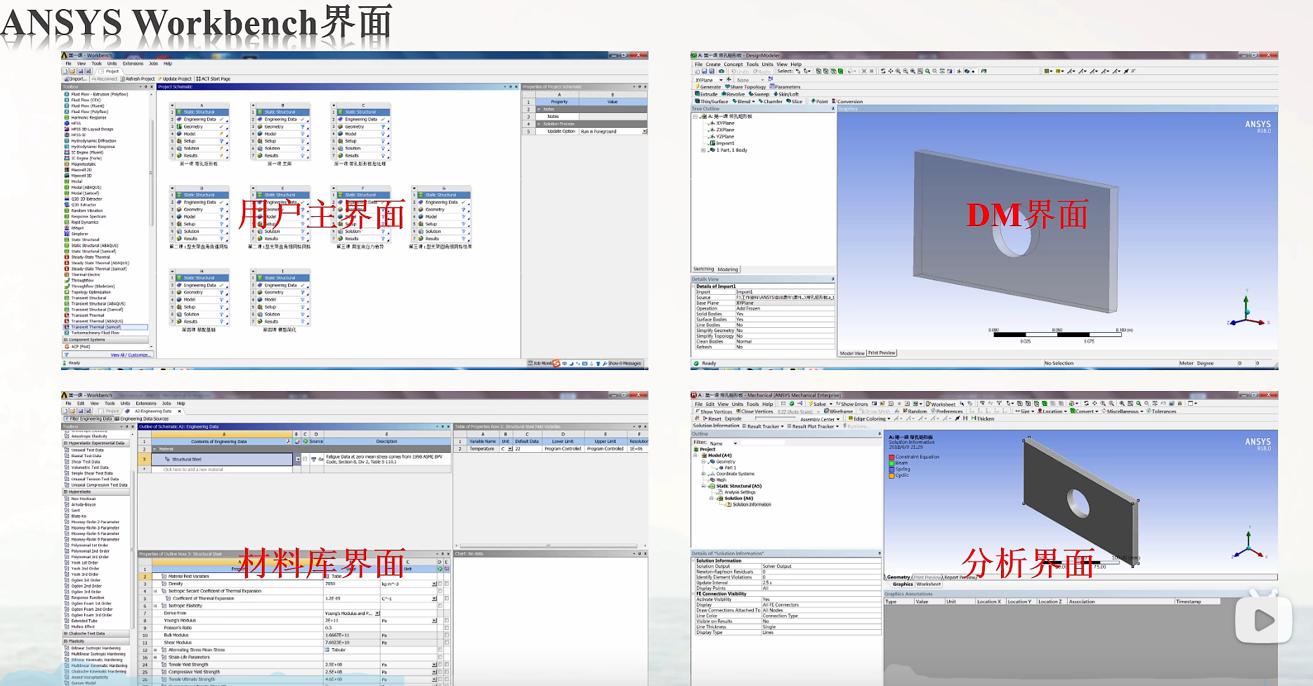1313x686 pixels.
Task: Click Random colors in Mechanical toolbar
Action: point(914,411)
